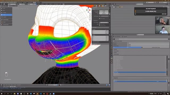Toggle face selection masking in header
Screen dimensions: 170x95
point(9,6)
